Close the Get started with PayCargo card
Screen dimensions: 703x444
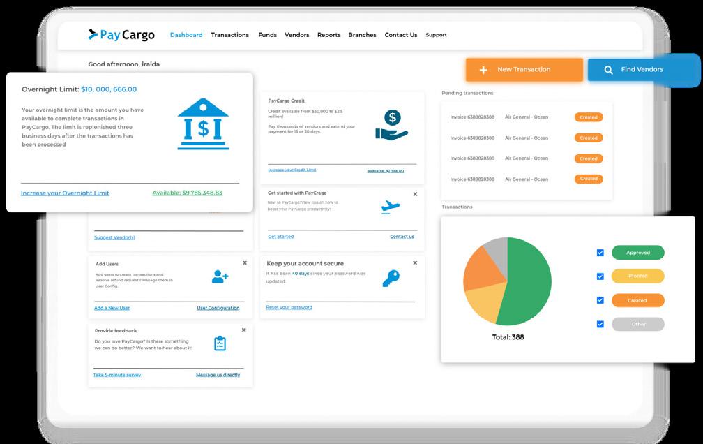(415, 194)
